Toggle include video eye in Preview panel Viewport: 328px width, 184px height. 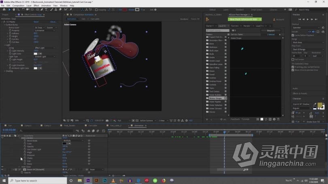(x=310, y=32)
